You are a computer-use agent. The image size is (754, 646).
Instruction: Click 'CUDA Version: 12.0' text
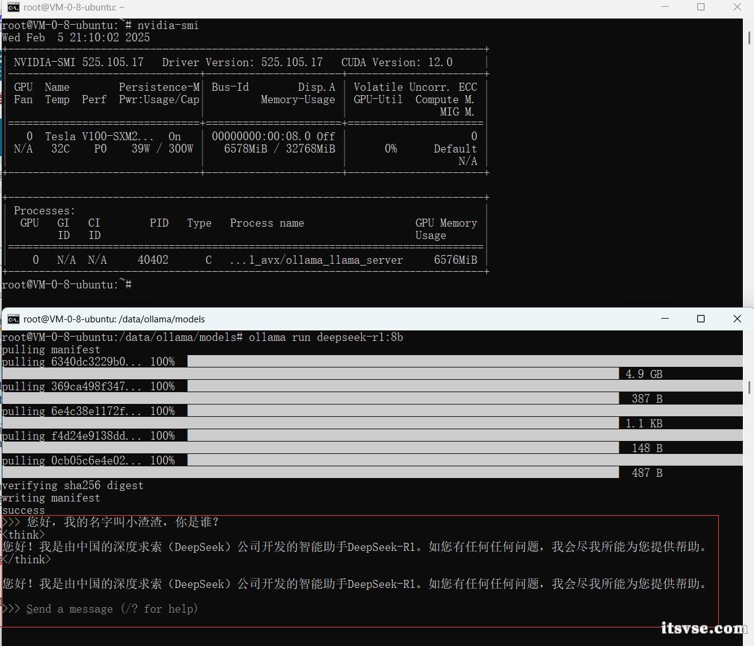click(396, 62)
